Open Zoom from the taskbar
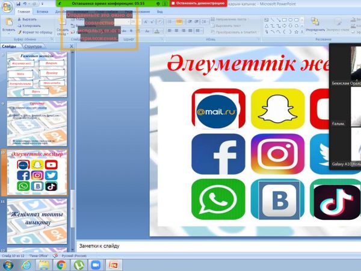The image size is (361, 271). click(x=94, y=264)
